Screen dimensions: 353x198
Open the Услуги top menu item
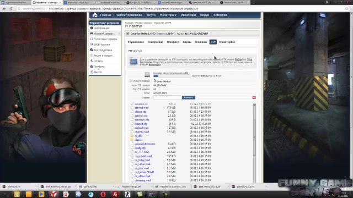(151, 15)
